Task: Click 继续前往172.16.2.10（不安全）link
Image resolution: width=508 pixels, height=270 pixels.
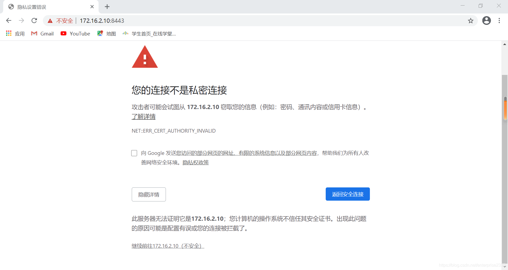Action: coord(167,246)
